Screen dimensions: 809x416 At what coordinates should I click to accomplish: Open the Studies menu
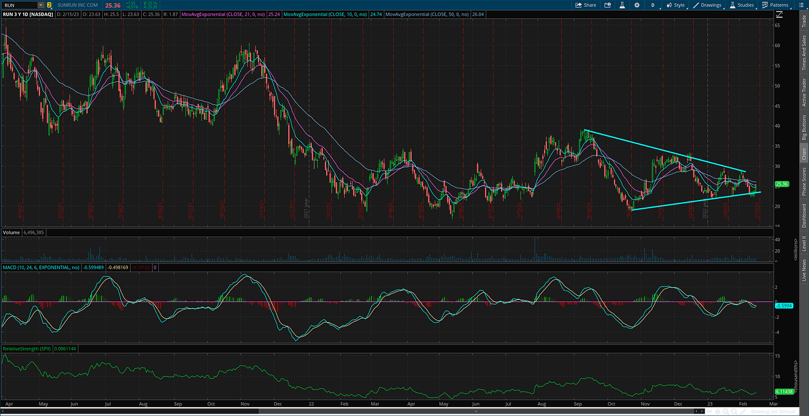click(741, 5)
